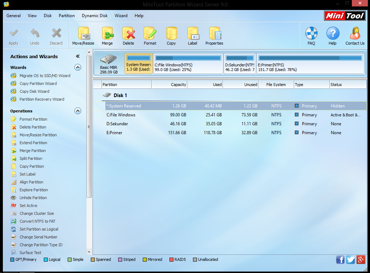Screen dimensions: 370x273
Task: Open the Dynamic Disk menu
Action: pyautogui.click(x=94, y=16)
